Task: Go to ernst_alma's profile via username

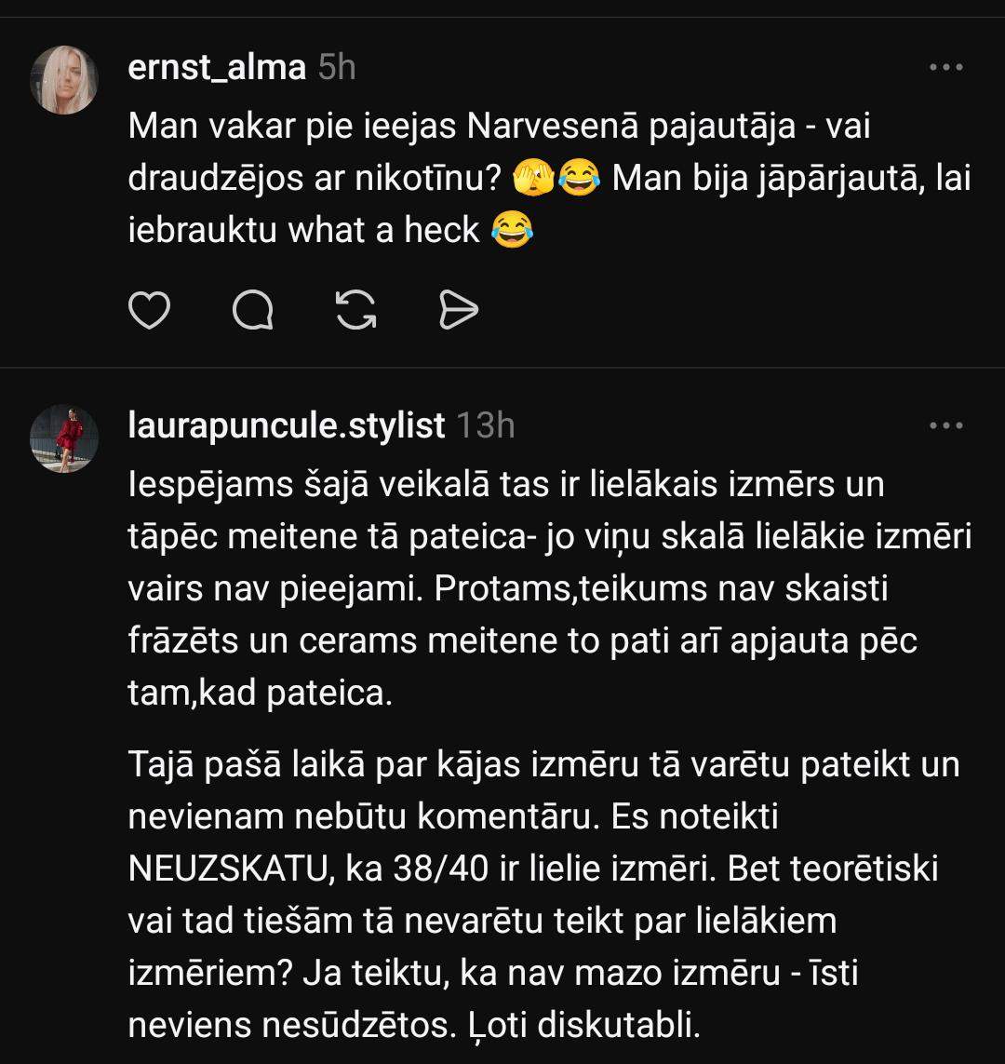Action: click(x=217, y=68)
